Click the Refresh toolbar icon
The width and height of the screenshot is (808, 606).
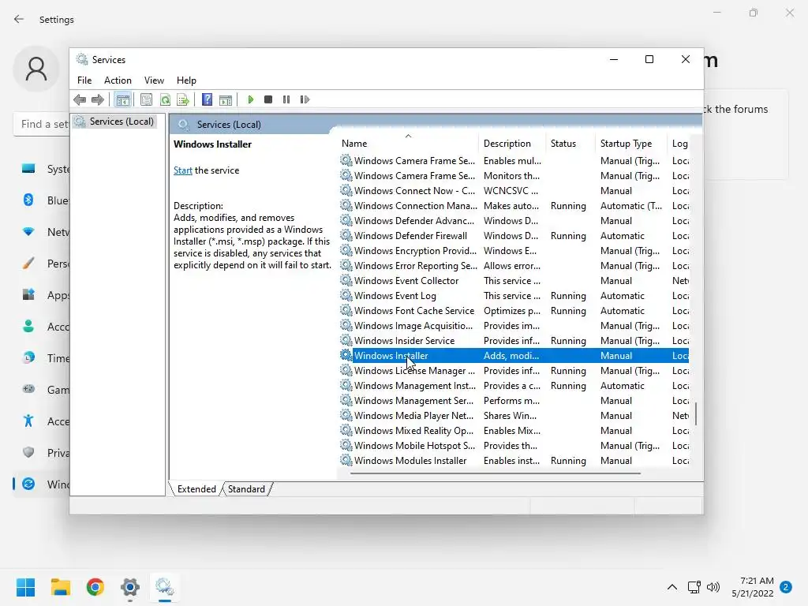click(165, 99)
